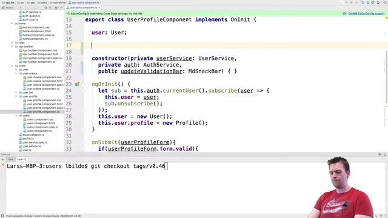The height and width of the screenshot is (218, 388).
Task: Open the Project panel settings gear
Action: click(x=56, y=8)
